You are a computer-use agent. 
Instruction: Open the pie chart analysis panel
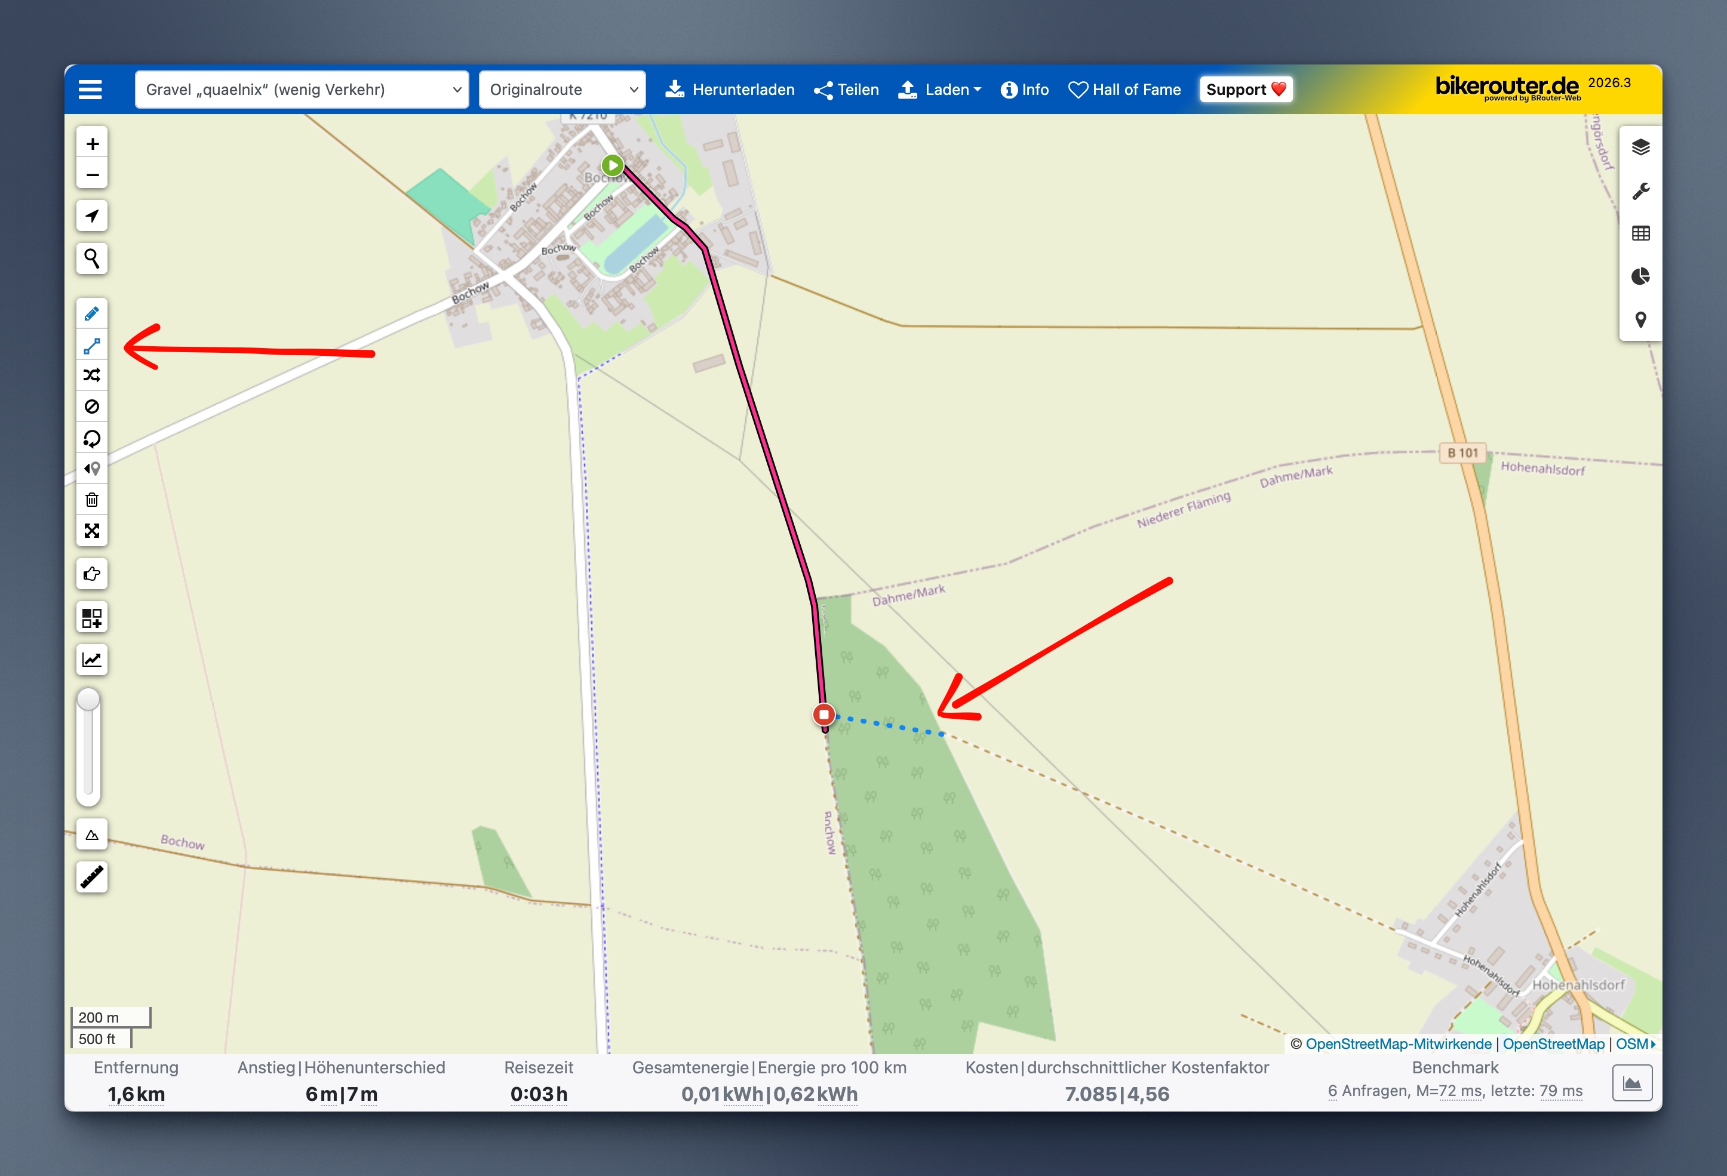(x=1640, y=276)
